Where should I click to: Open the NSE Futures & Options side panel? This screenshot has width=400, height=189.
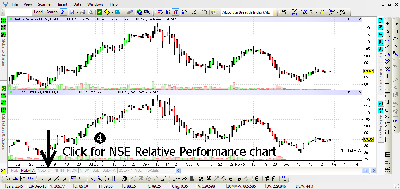pos(4,132)
